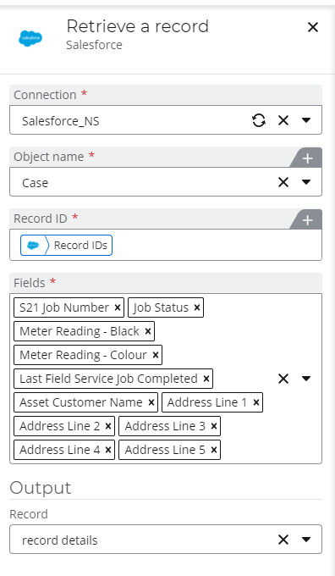Click the Retrieve a record title
The height and width of the screenshot is (576, 335).
pyautogui.click(x=138, y=26)
